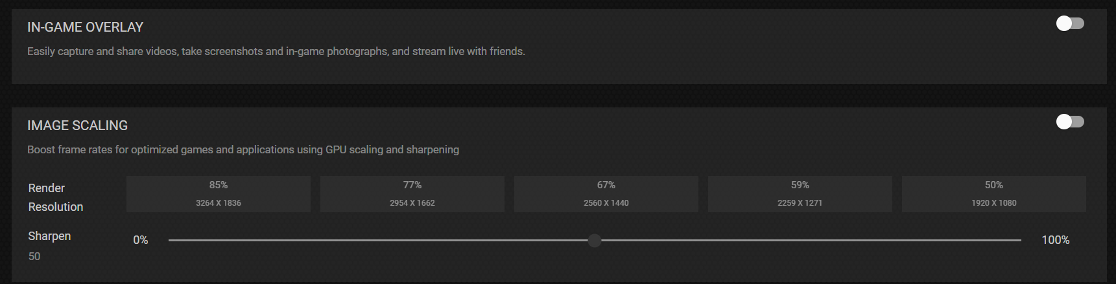Select 85% render resolution 3264 X 1836

pos(219,193)
